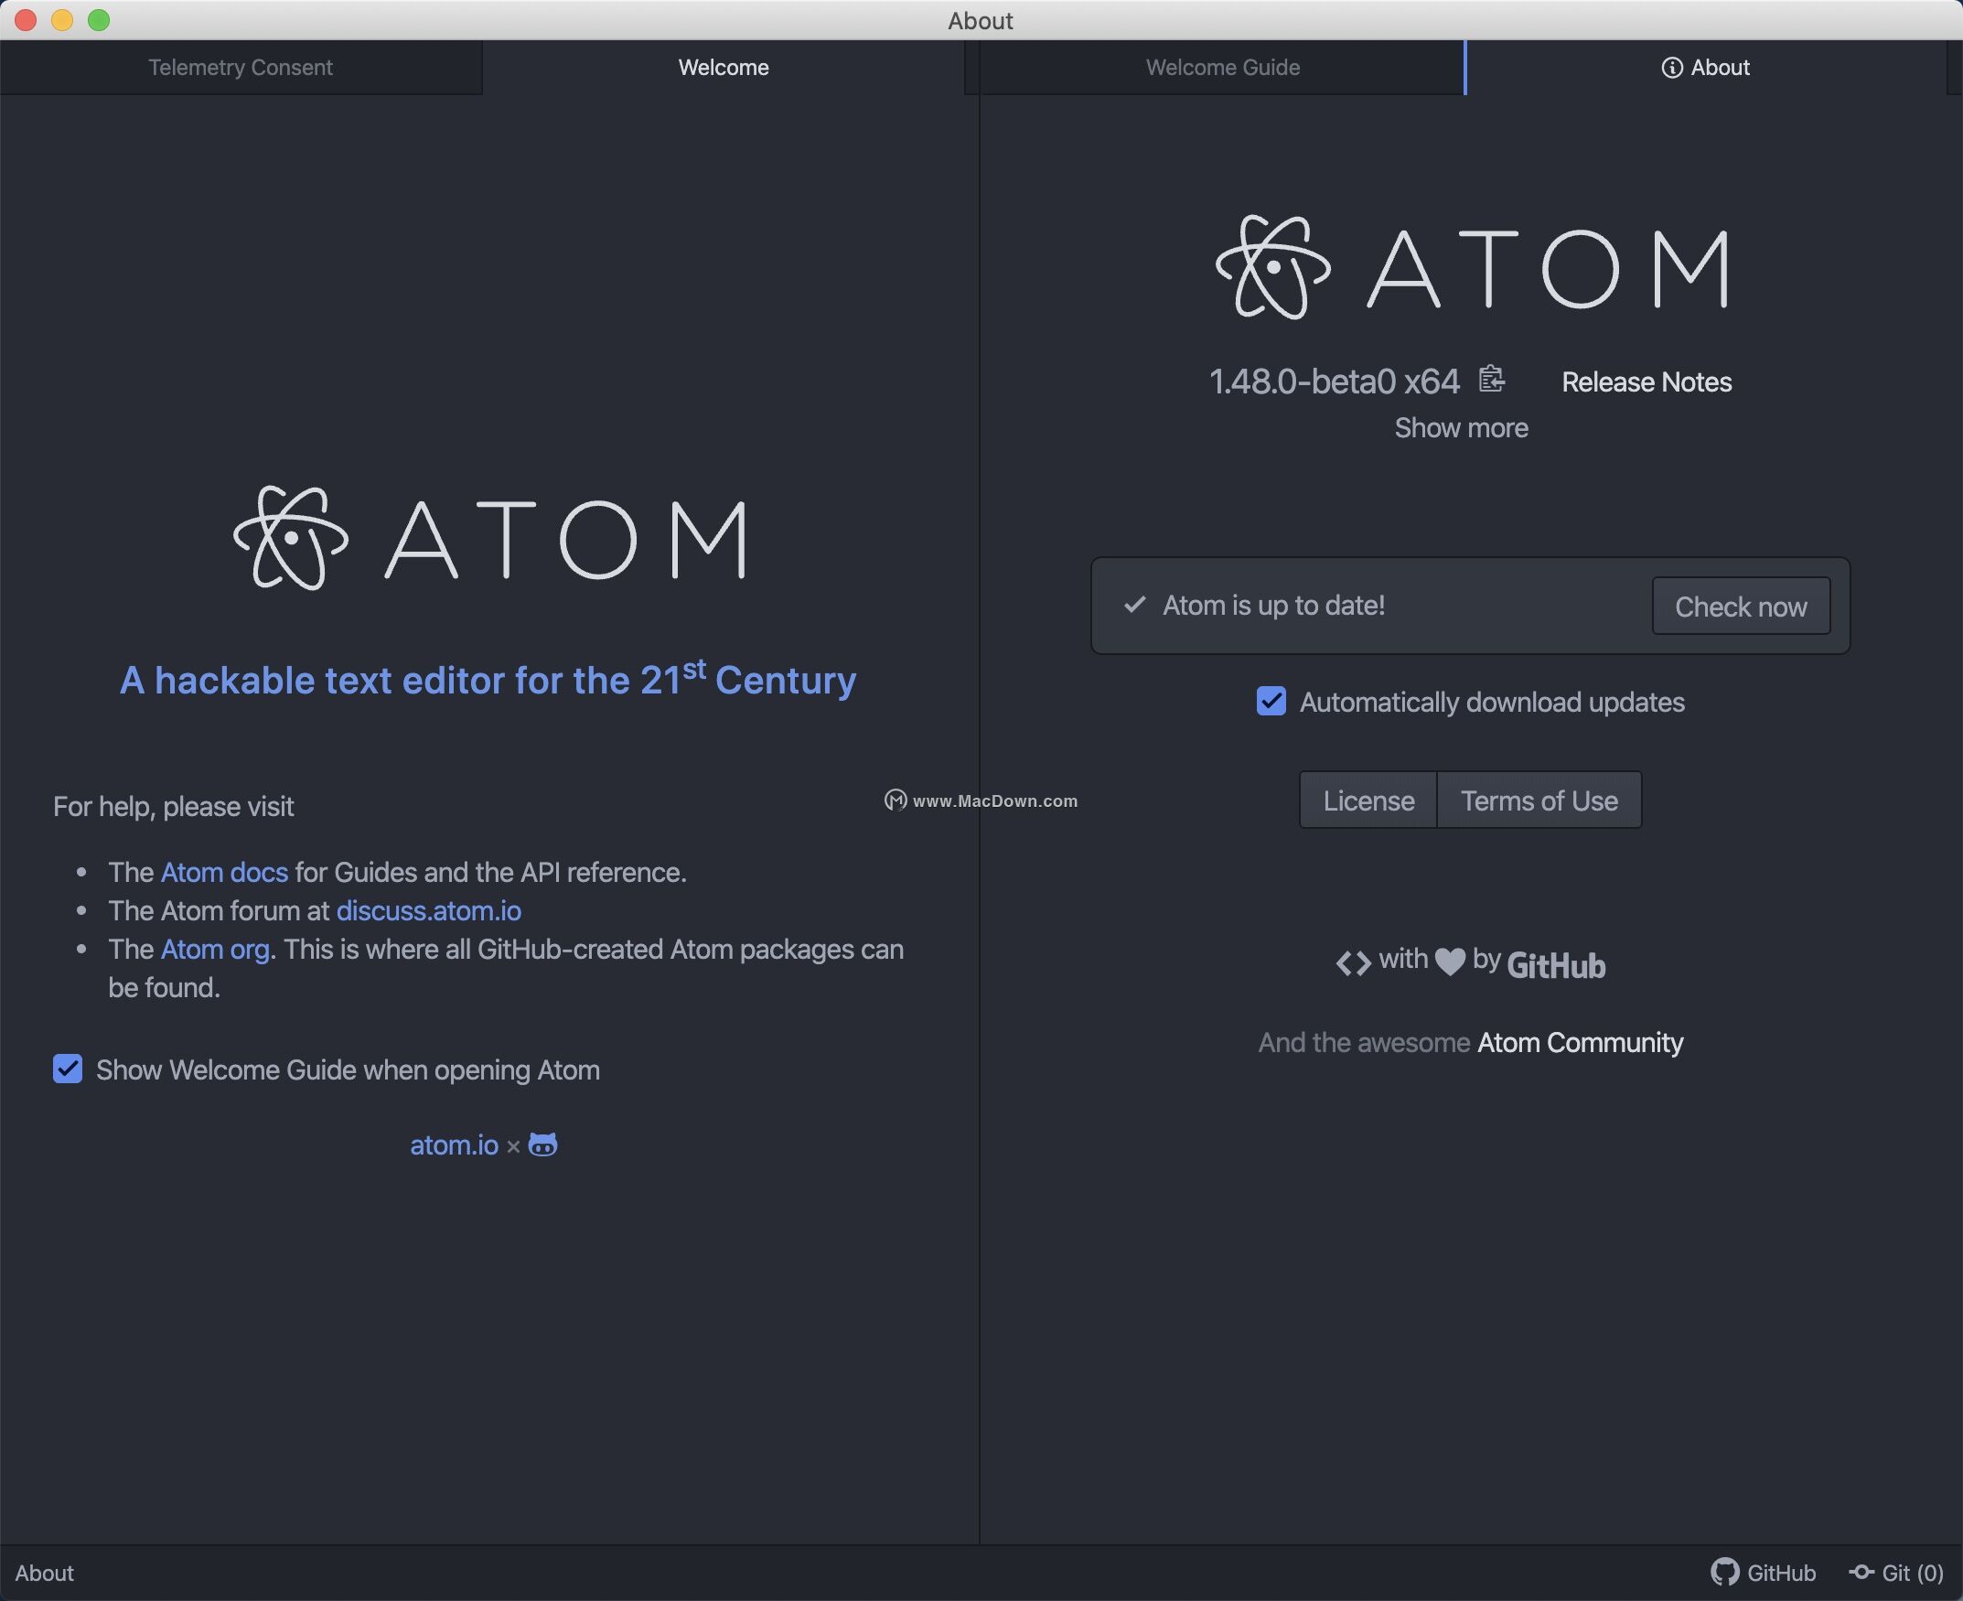Viewport: 1963px width, 1601px height.
Task: Click the hackable text editor tagline
Action: [x=488, y=679]
